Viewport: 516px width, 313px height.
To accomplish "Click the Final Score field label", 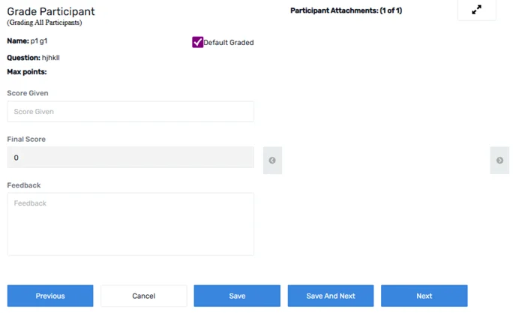I will click(x=26, y=140).
